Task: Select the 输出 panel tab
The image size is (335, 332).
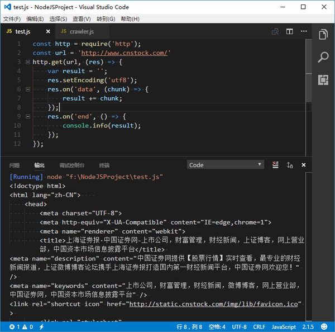Action: click(39, 165)
